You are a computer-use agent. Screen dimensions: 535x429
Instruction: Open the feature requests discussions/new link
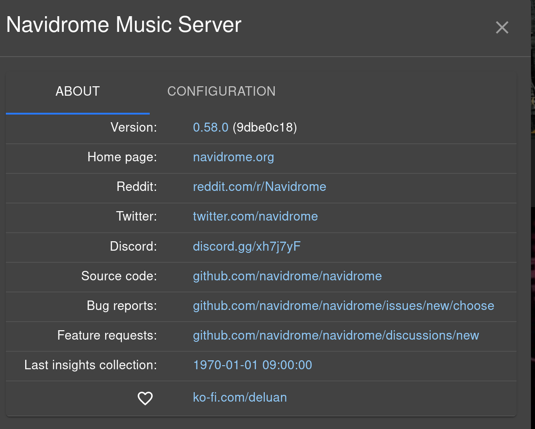(336, 336)
